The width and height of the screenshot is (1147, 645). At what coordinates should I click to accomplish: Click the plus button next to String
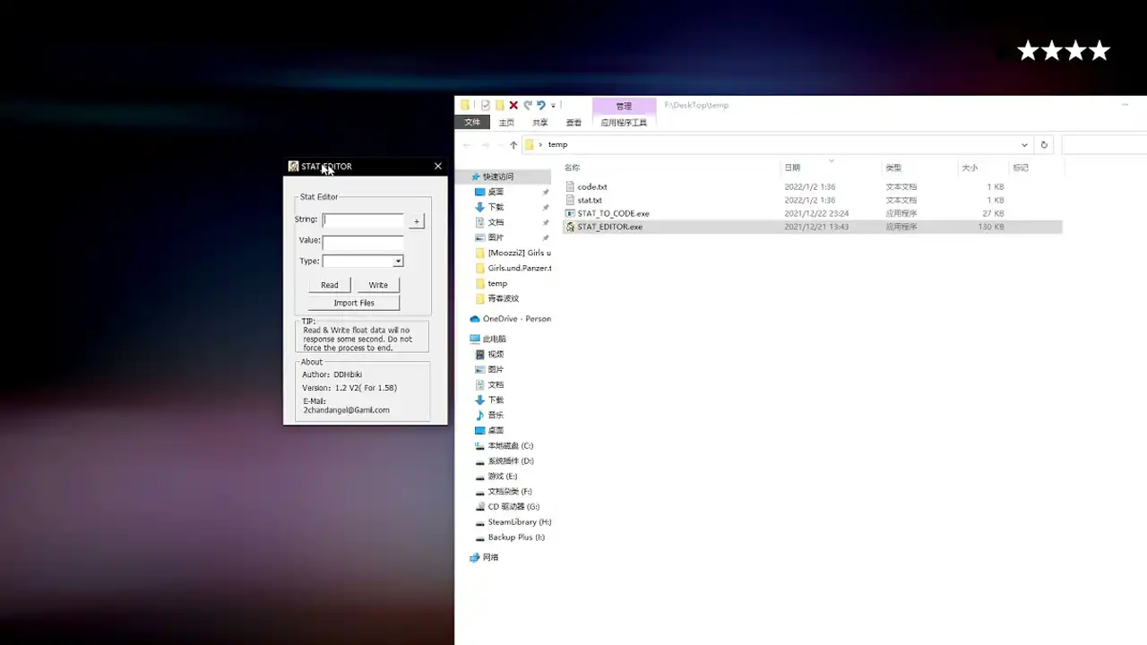click(416, 221)
